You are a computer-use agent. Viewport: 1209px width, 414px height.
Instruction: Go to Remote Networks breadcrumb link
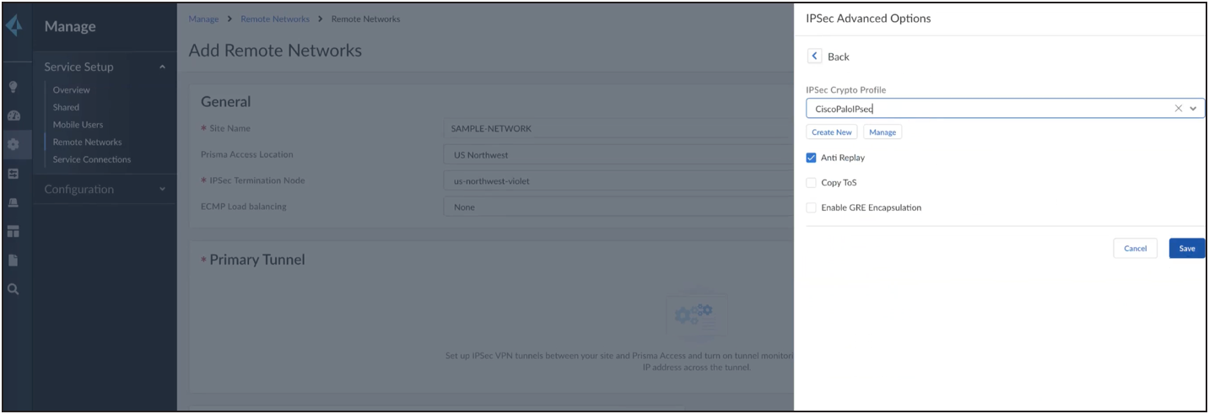[275, 19]
